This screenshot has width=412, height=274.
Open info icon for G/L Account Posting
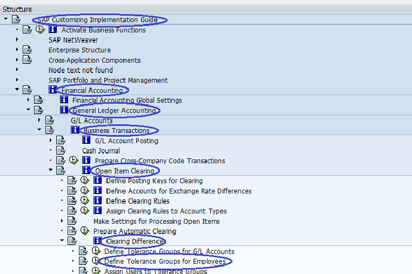click(87, 140)
